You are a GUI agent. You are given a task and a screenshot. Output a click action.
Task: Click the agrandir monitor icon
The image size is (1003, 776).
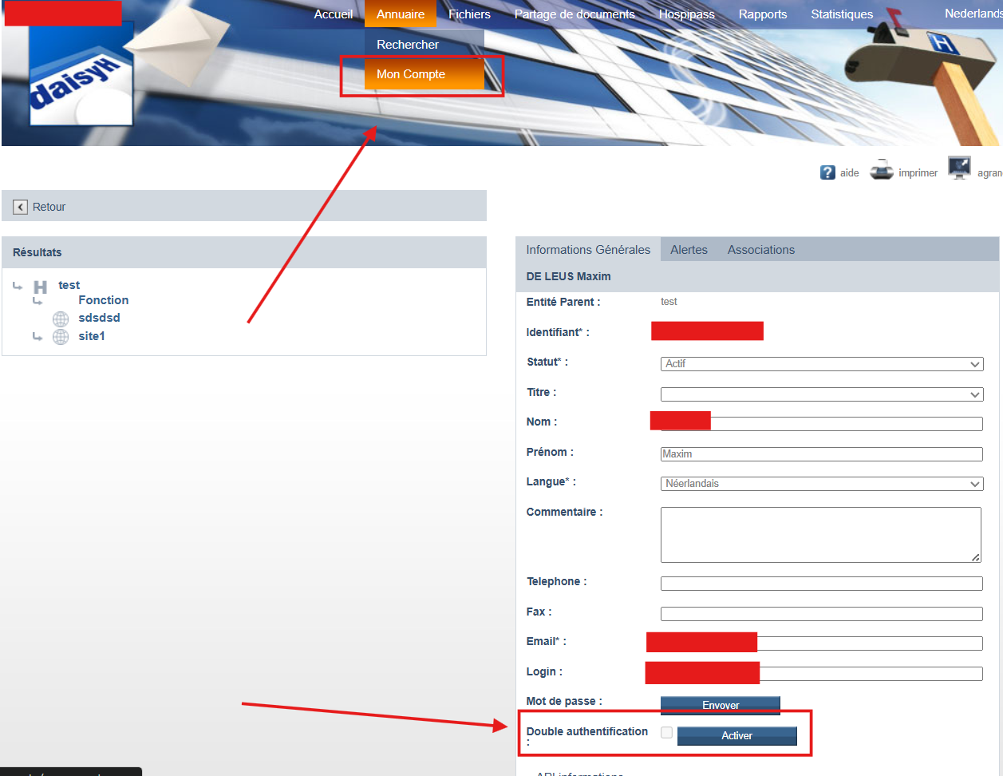point(959,168)
